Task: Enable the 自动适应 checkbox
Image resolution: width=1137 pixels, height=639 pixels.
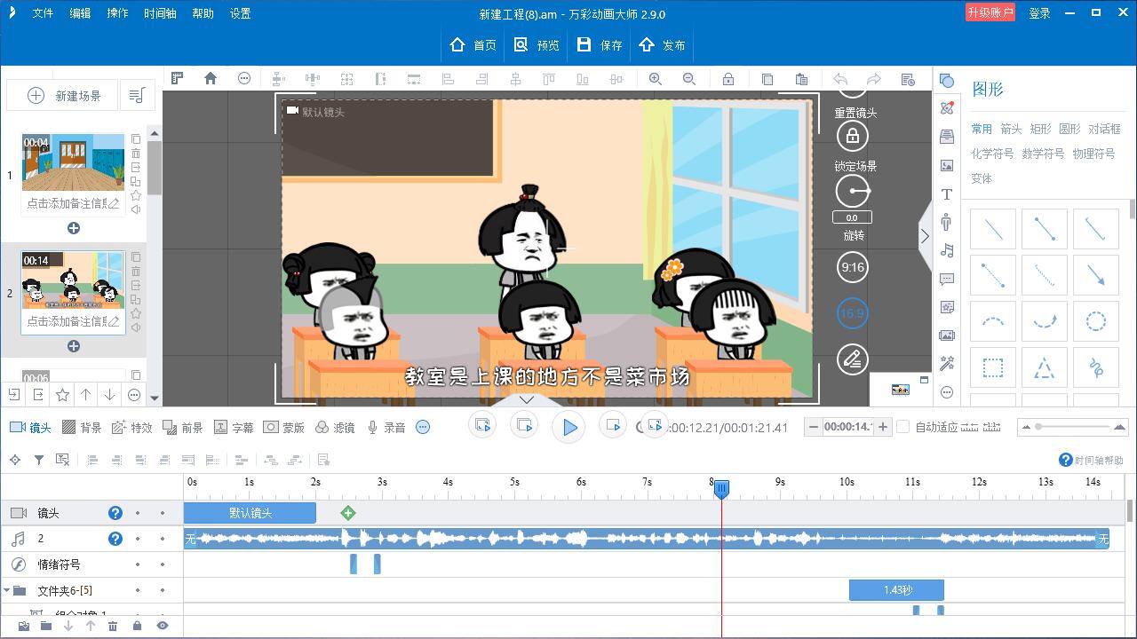Action: point(903,427)
